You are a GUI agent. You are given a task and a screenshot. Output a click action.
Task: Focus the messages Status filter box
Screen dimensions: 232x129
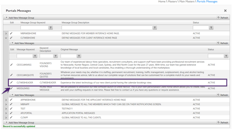[216, 56]
